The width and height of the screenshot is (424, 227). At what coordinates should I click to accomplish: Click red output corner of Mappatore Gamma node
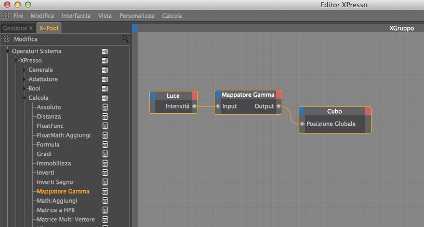pyautogui.click(x=279, y=95)
